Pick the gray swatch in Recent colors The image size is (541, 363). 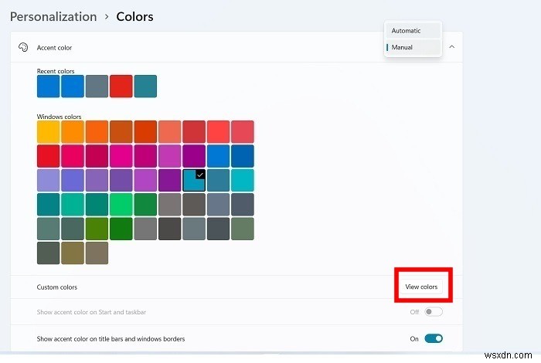click(x=97, y=86)
